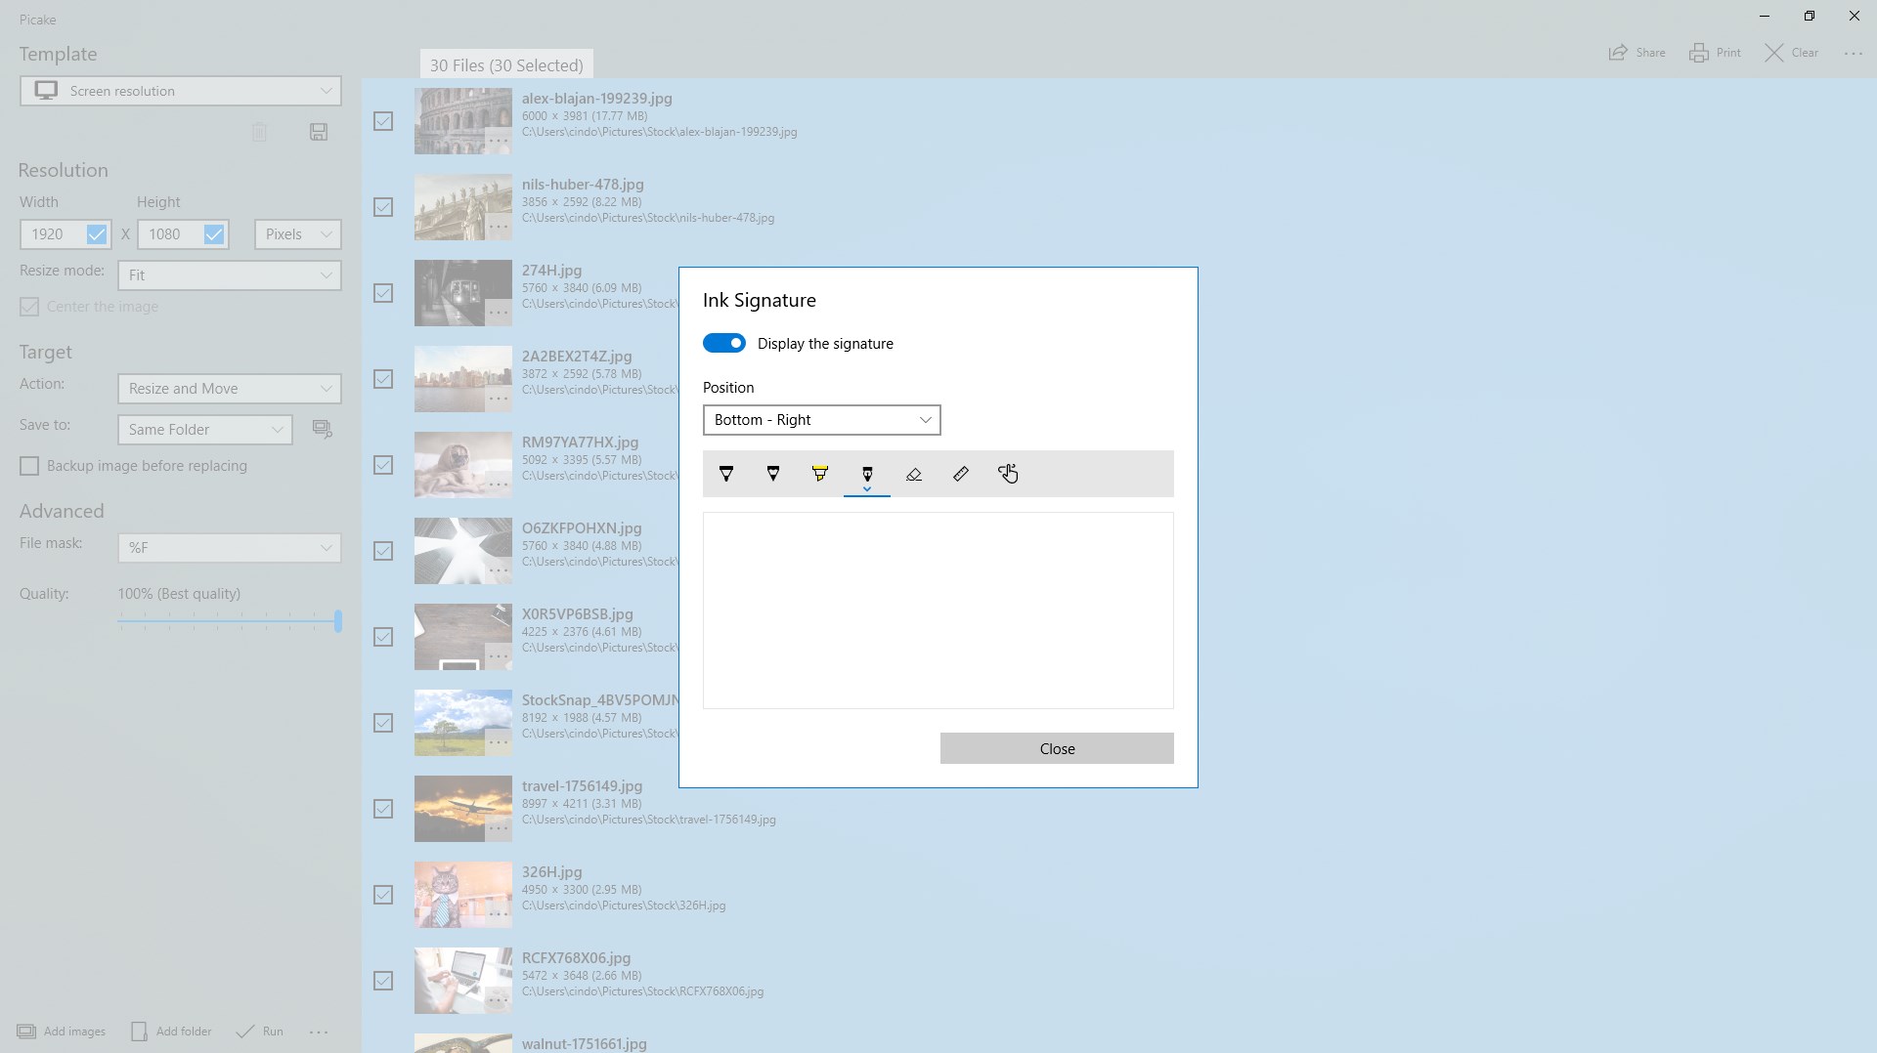Viewport: 1877px width, 1053px height.
Task: Enable Backup image before replacing checkbox
Action: click(29, 466)
